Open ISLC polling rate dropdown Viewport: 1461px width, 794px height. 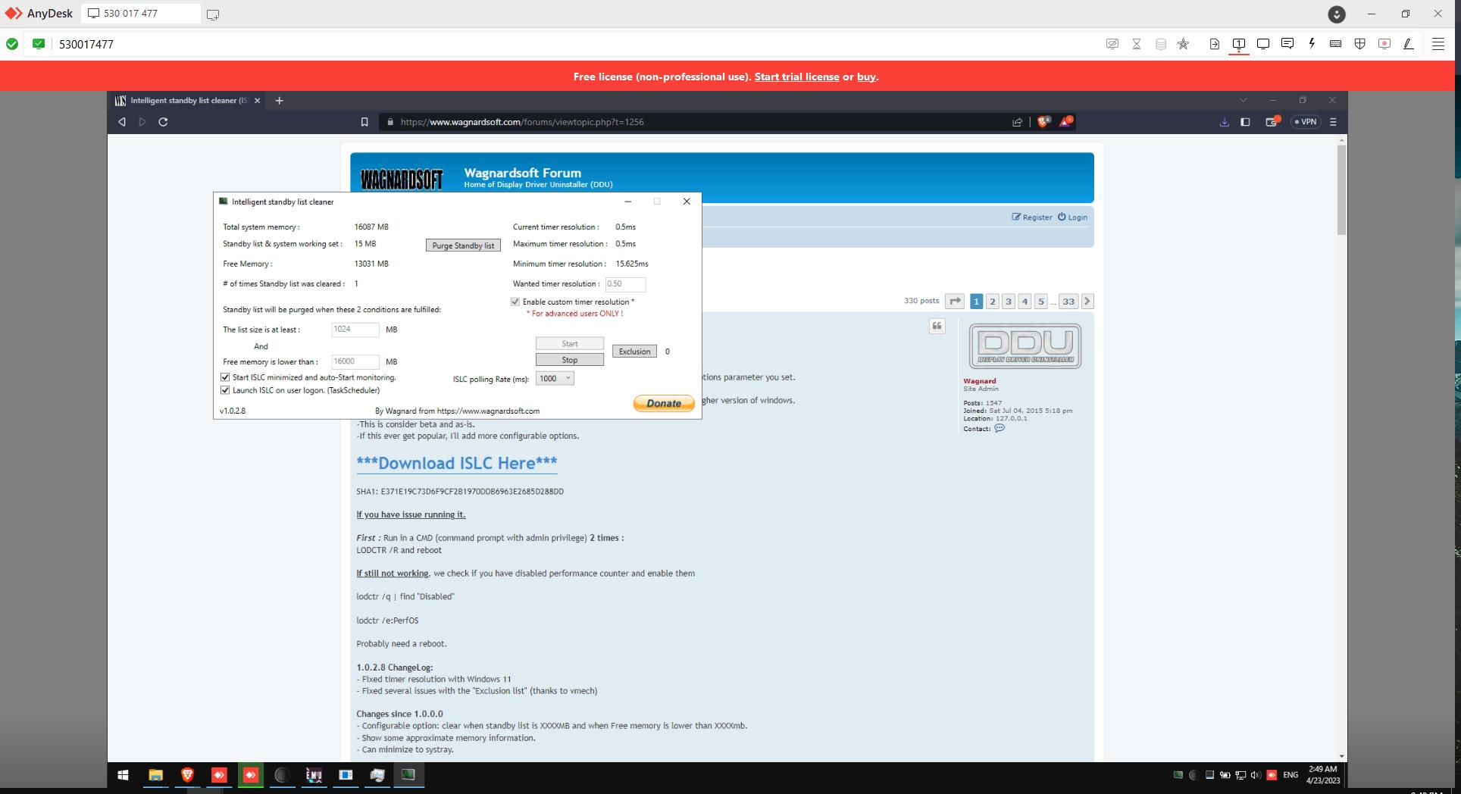click(x=555, y=378)
